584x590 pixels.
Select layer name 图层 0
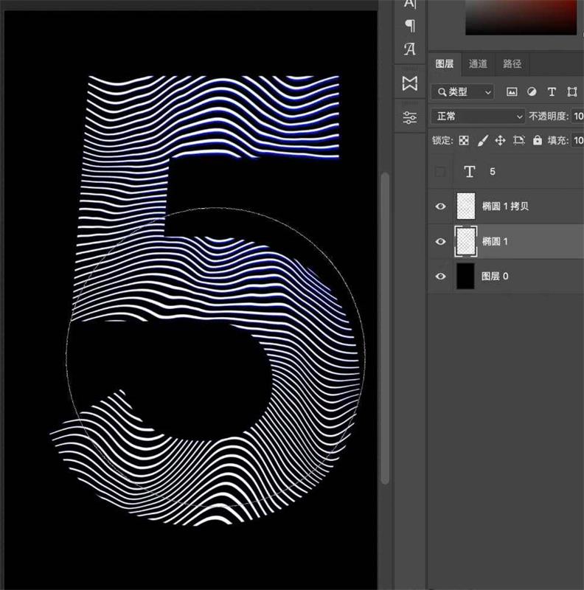click(x=495, y=276)
